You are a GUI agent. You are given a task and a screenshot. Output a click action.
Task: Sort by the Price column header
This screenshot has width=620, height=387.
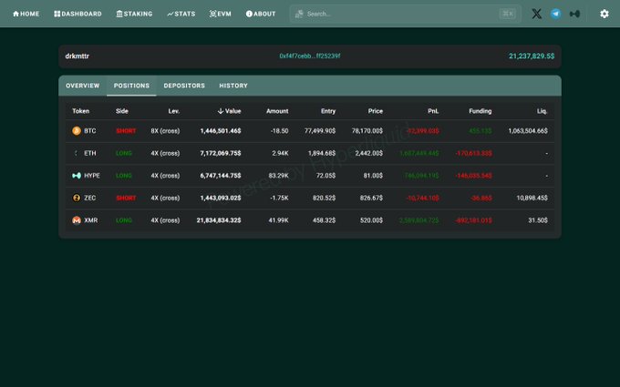(376, 111)
